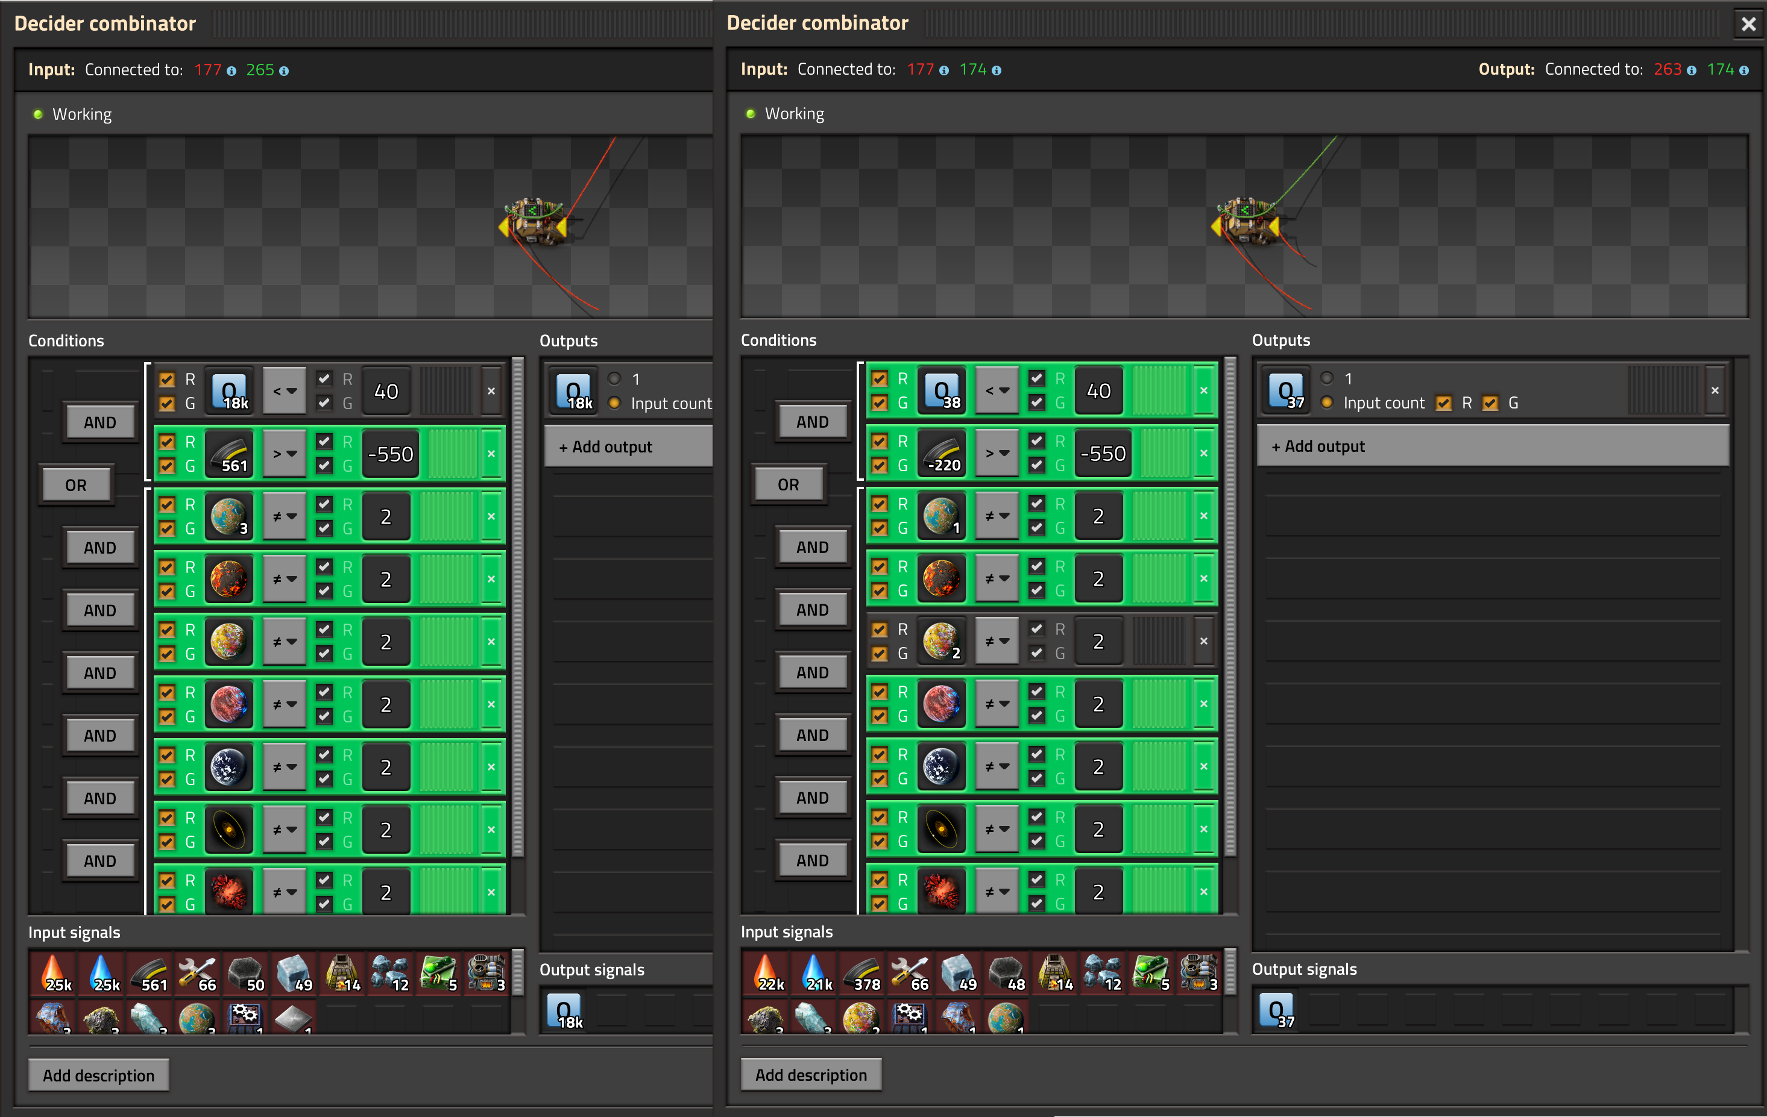The image size is (1767, 1117).
Task: Click the combinator preview in right window
Action: coord(1244,226)
